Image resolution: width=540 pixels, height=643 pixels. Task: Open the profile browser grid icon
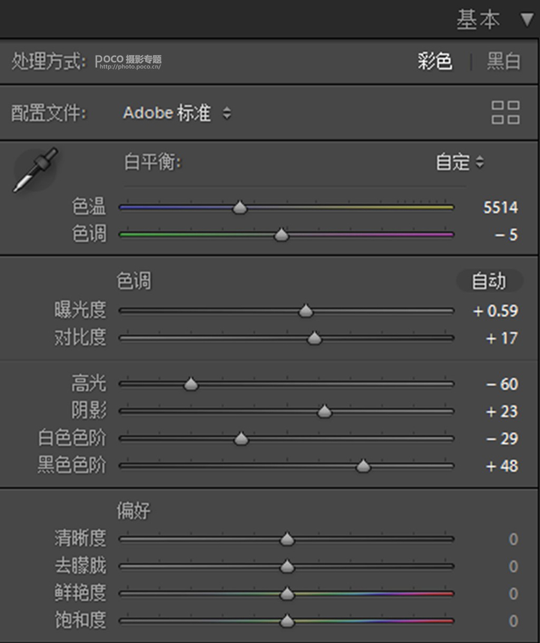tap(505, 112)
